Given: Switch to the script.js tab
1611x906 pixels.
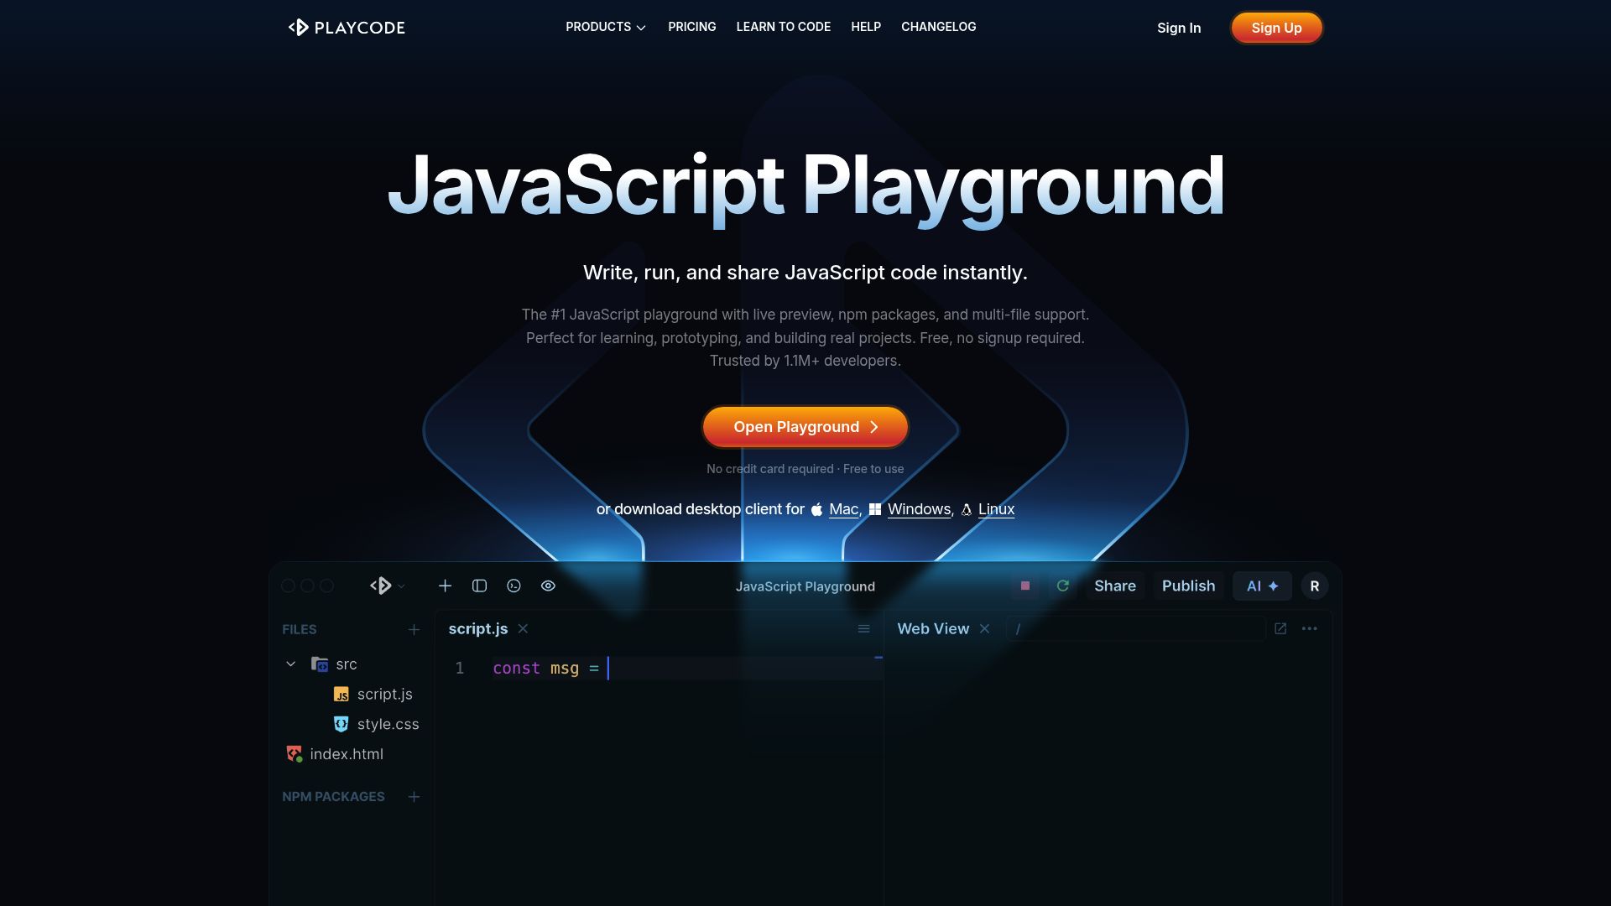Looking at the screenshot, I should pos(477,628).
